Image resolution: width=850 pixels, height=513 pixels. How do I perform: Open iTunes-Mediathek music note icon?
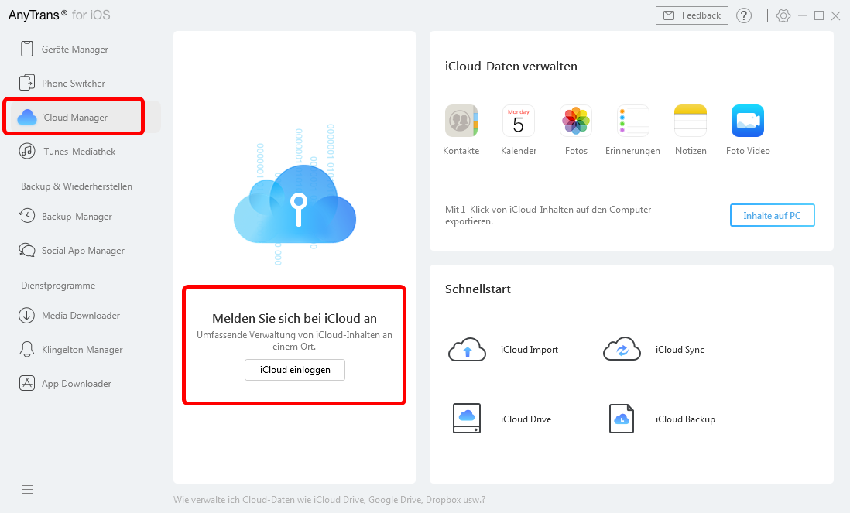click(26, 151)
